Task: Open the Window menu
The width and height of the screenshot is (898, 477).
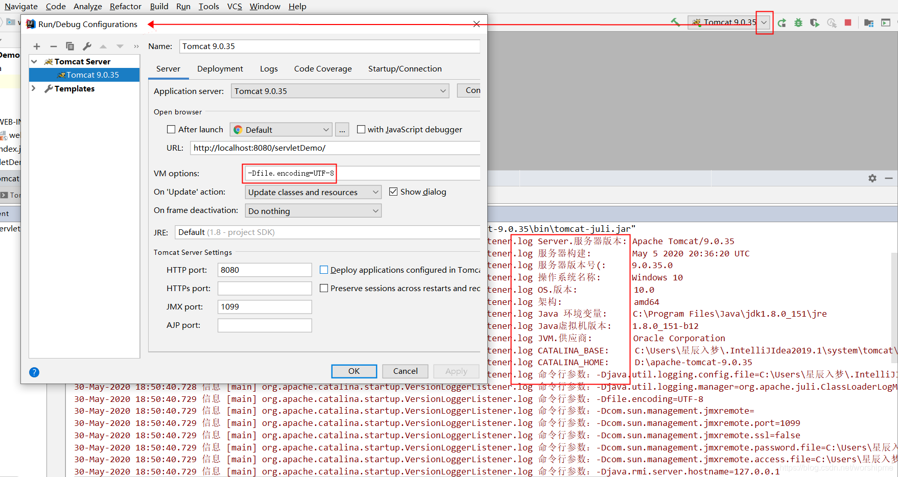Action: (x=265, y=6)
